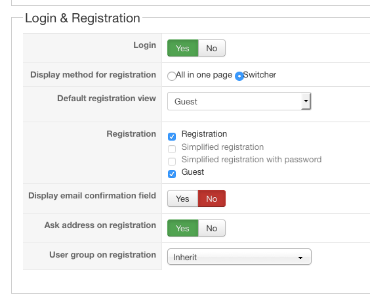370x297 pixels.
Task: Choose No for Ask address on registration
Action: point(212,228)
